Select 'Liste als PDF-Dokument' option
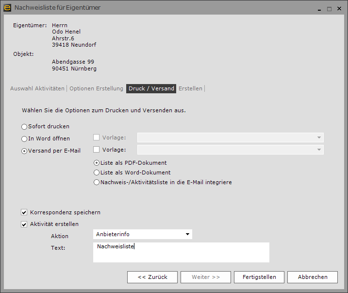 coord(97,163)
